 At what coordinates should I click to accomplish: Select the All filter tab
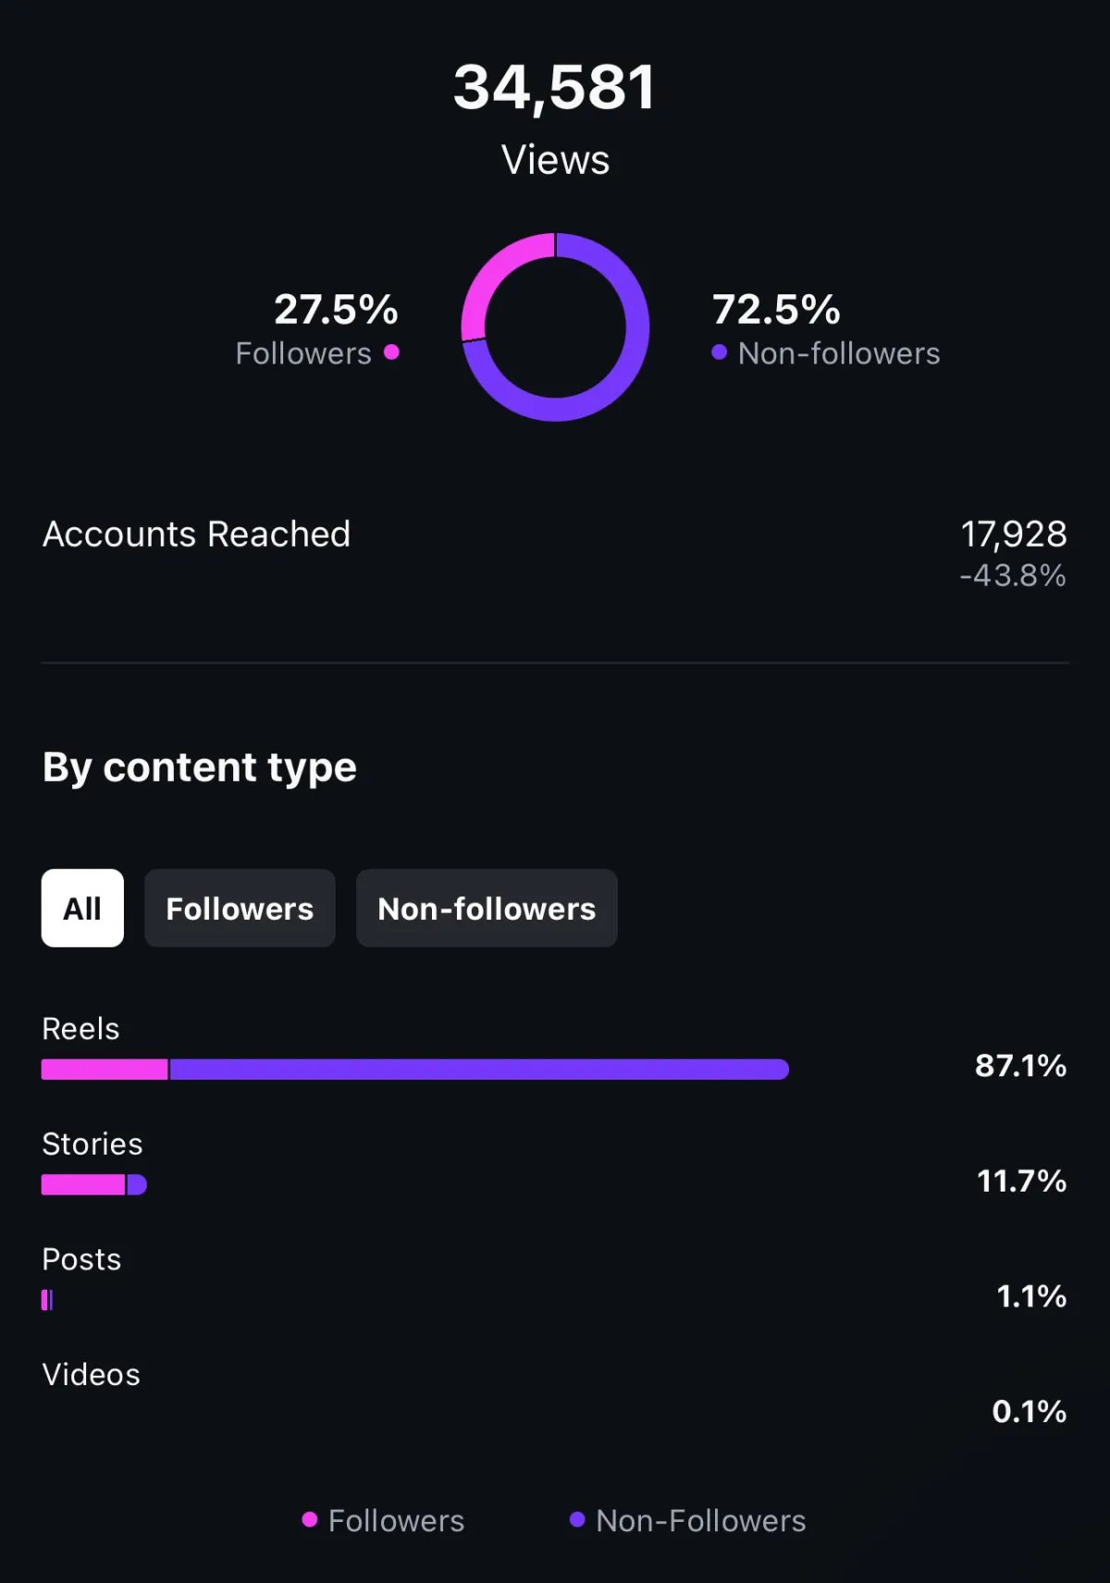click(82, 908)
